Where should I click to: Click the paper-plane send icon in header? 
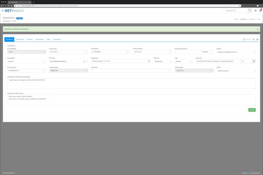coord(256,10)
